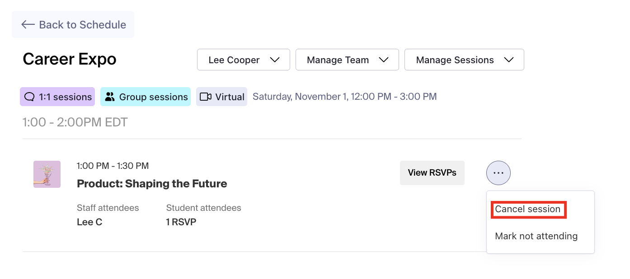Select Cancel session from the menu
The height and width of the screenshot is (279, 630).
[x=527, y=209]
